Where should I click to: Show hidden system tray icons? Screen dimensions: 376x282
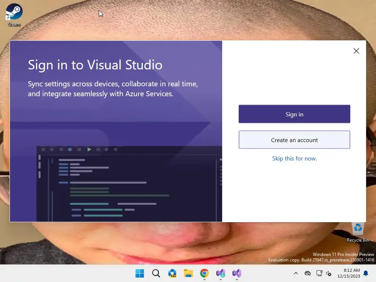point(296,273)
